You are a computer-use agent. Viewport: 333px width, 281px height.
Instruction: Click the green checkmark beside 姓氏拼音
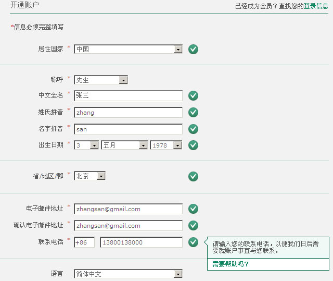coord(193,112)
